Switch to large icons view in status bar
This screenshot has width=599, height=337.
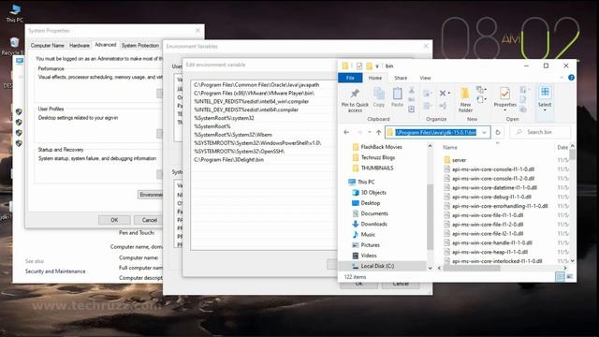pyautogui.click(x=569, y=277)
